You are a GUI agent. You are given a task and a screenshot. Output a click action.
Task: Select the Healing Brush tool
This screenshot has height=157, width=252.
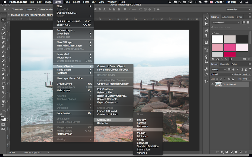[x=3, y=47]
